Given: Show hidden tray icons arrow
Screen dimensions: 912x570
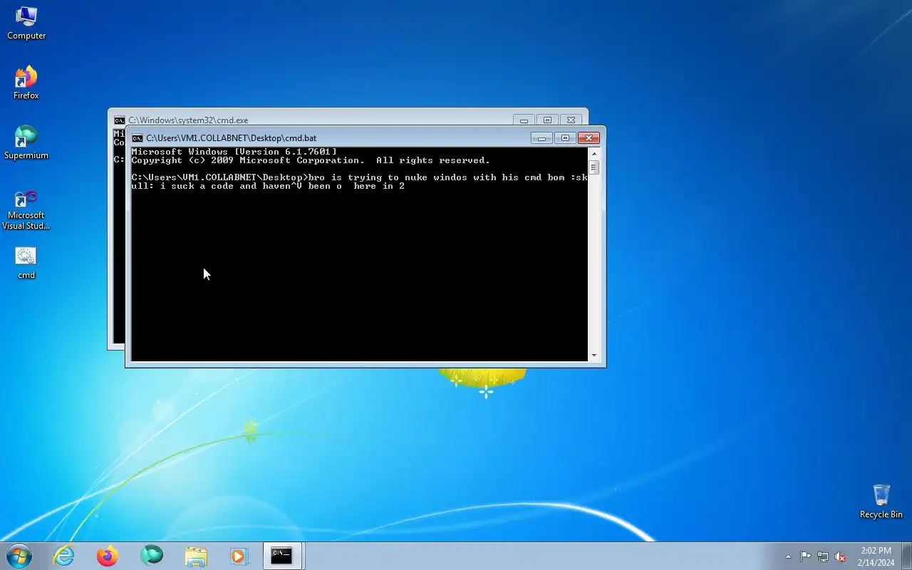Looking at the screenshot, I should (x=788, y=556).
